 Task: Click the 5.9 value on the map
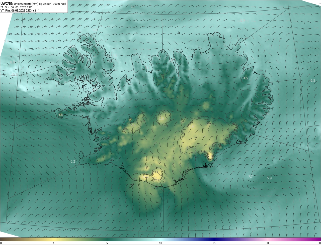[x=269, y=178]
